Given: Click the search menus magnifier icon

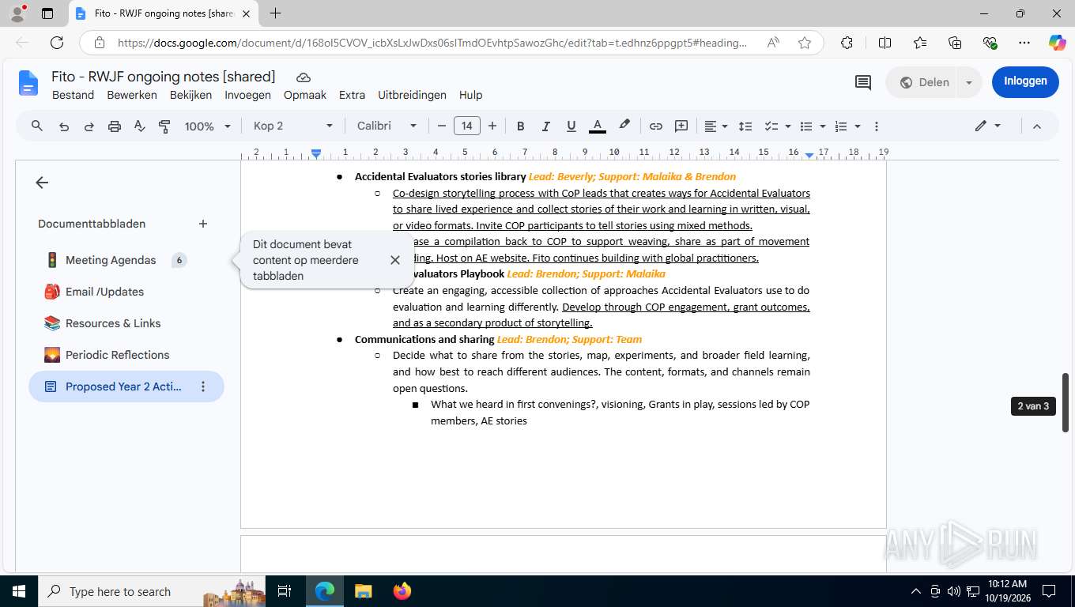Looking at the screenshot, I should pyautogui.click(x=37, y=126).
